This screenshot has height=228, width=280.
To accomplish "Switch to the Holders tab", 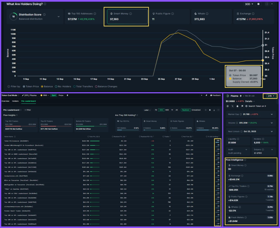I will pos(15,101).
